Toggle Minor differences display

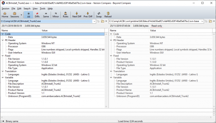pyautogui.click(x=56, y=15)
